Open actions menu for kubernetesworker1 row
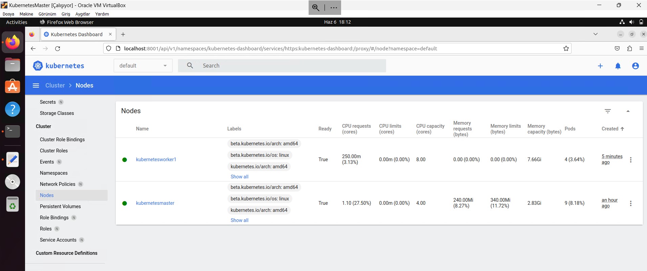Viewport: 647px width, 271px height. (x=631, y=159)
